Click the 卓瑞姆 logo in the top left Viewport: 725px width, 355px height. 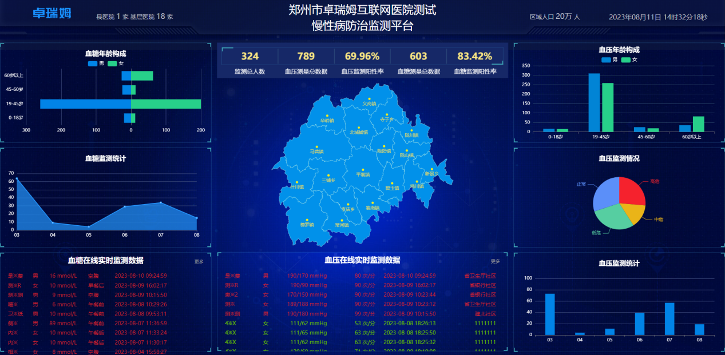point(50,13)
